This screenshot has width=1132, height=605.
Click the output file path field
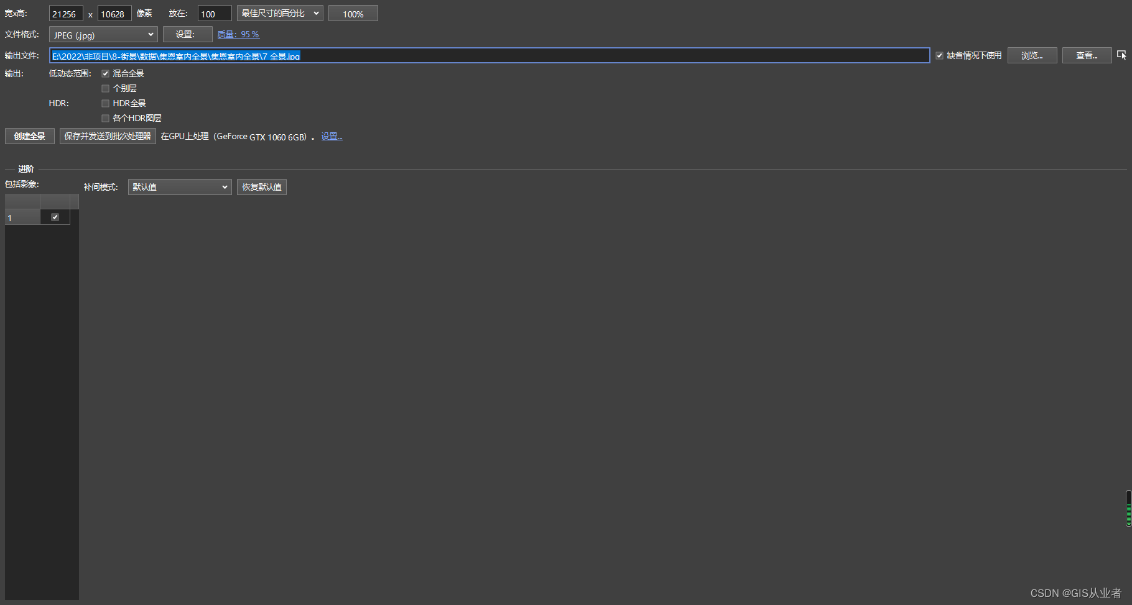point(489,55)
